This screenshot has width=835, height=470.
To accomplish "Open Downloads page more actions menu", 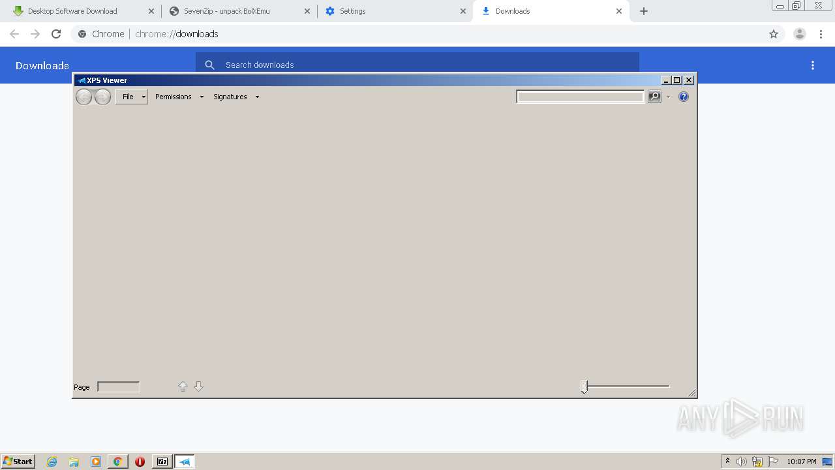I will [x=813, y=65].
